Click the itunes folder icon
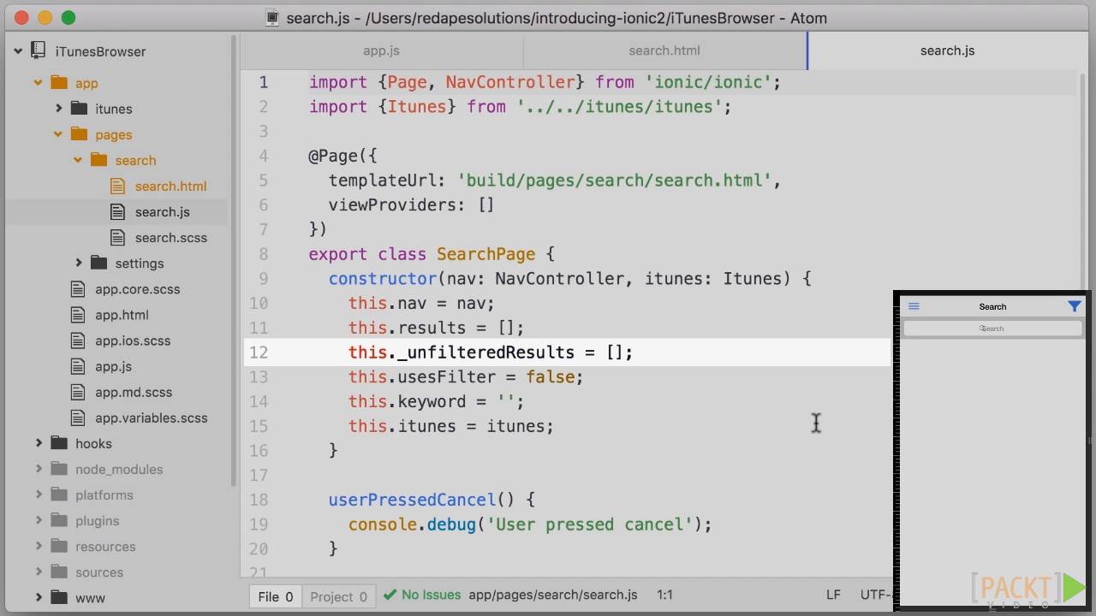The width and height of the screenshot is (1096, 616). click(80, 109)
